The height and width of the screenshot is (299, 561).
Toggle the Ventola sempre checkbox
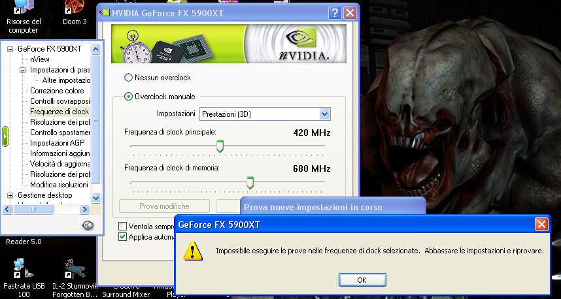tap(122, 226)
